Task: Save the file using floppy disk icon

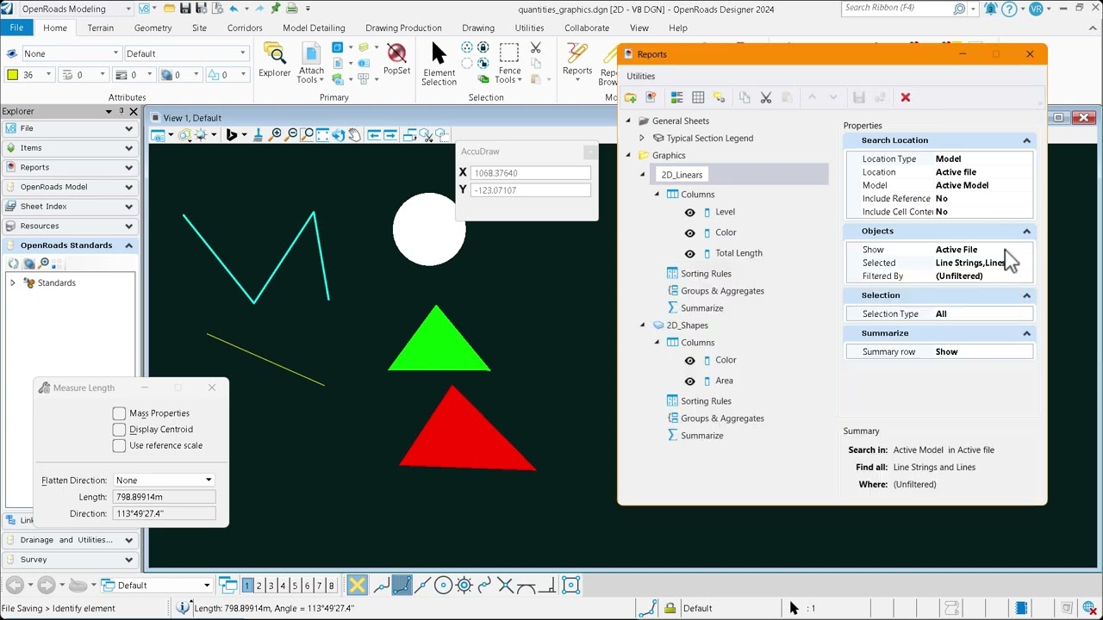Action: (184, 9)
